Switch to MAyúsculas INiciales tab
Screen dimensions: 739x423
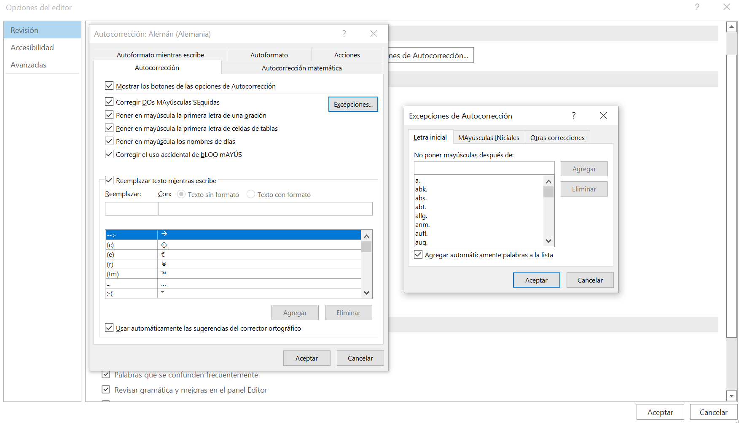pyautogui.click(x=489, y=138)
